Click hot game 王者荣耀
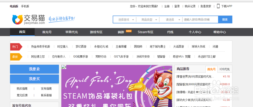Image resolution: width=253 pixels, height=107 pixels. [x=121, y=47]
